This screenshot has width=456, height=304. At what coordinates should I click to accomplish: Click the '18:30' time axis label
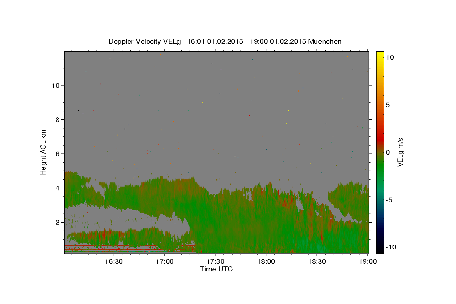tap(317, 261)
